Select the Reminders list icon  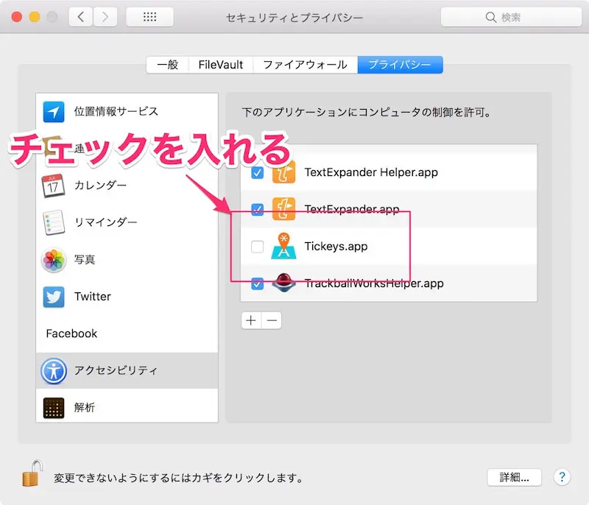coord(54,222)
